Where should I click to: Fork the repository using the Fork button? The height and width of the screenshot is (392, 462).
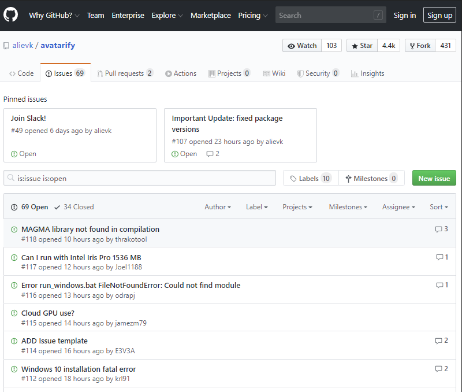pyautogui.click(x=419, y=46)
